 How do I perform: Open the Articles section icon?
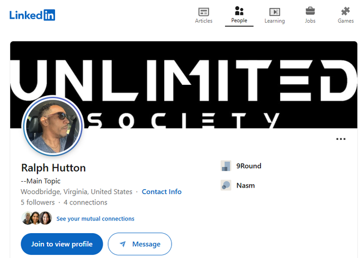pos(203,12)
